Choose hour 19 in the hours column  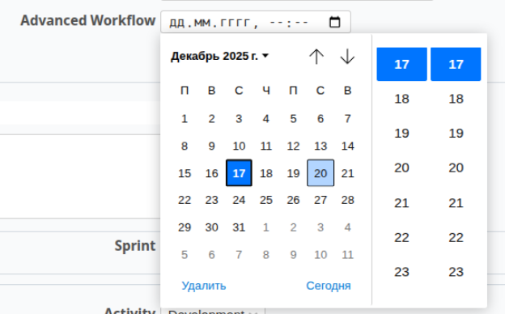coord(401,134)
